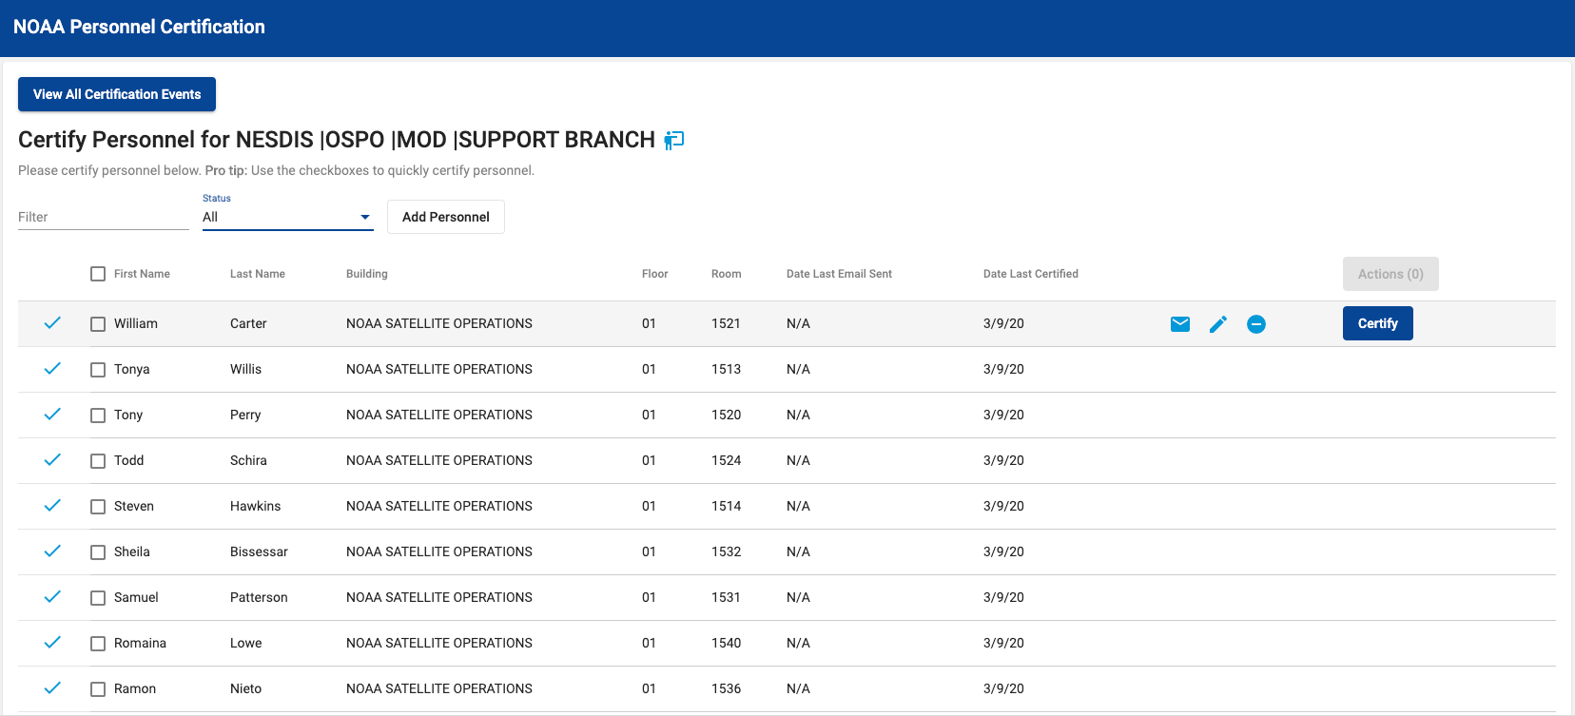Click last name Lowe

tap(245, 643)
